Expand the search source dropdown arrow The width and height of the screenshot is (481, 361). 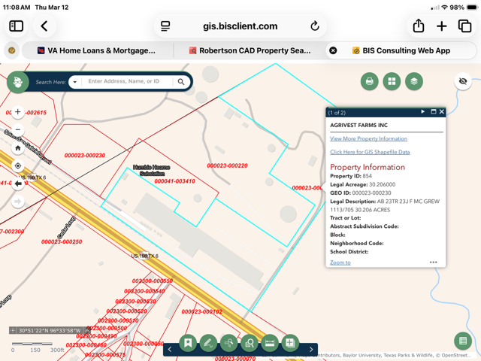74,82
